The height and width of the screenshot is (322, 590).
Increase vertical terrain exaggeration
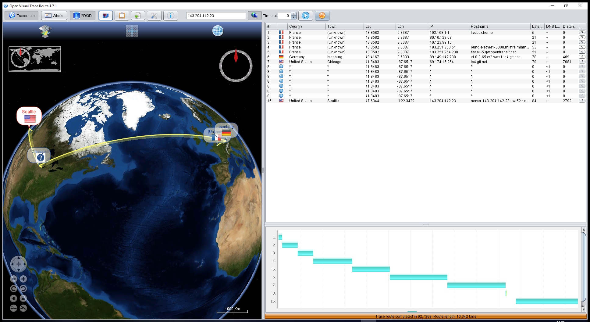(x=23, y=308)
